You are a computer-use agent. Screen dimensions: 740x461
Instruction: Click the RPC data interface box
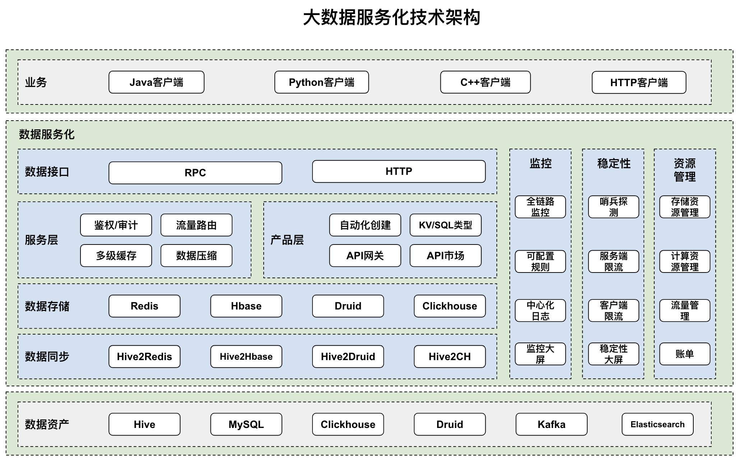point(195,173)
